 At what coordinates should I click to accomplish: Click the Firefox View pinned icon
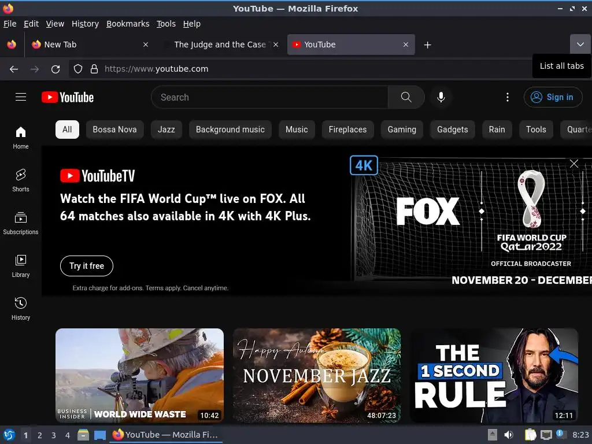(x=12, y=45)
